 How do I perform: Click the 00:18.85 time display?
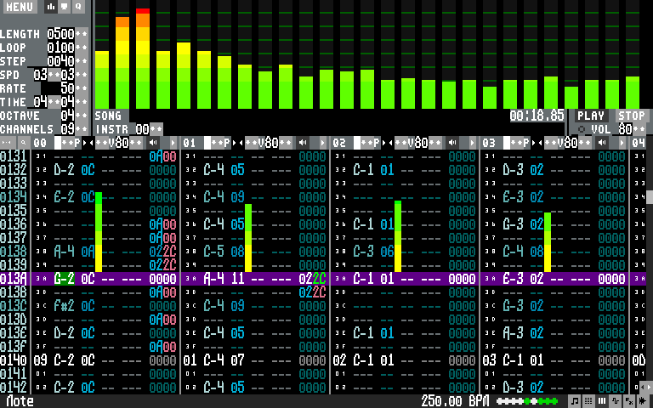tap(537, 116)
